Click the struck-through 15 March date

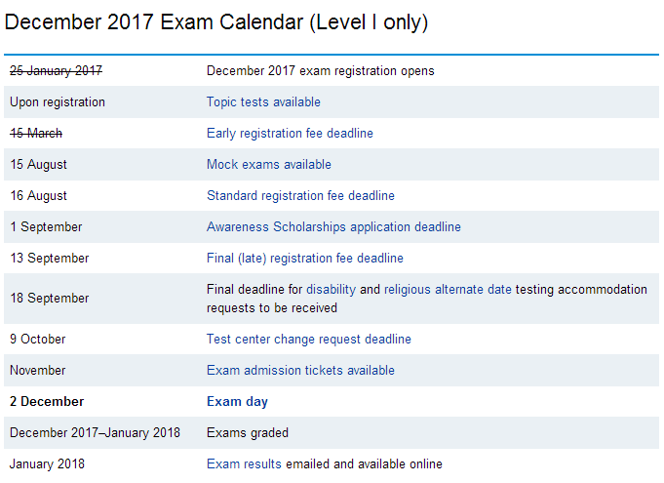[x=36, y=133]
